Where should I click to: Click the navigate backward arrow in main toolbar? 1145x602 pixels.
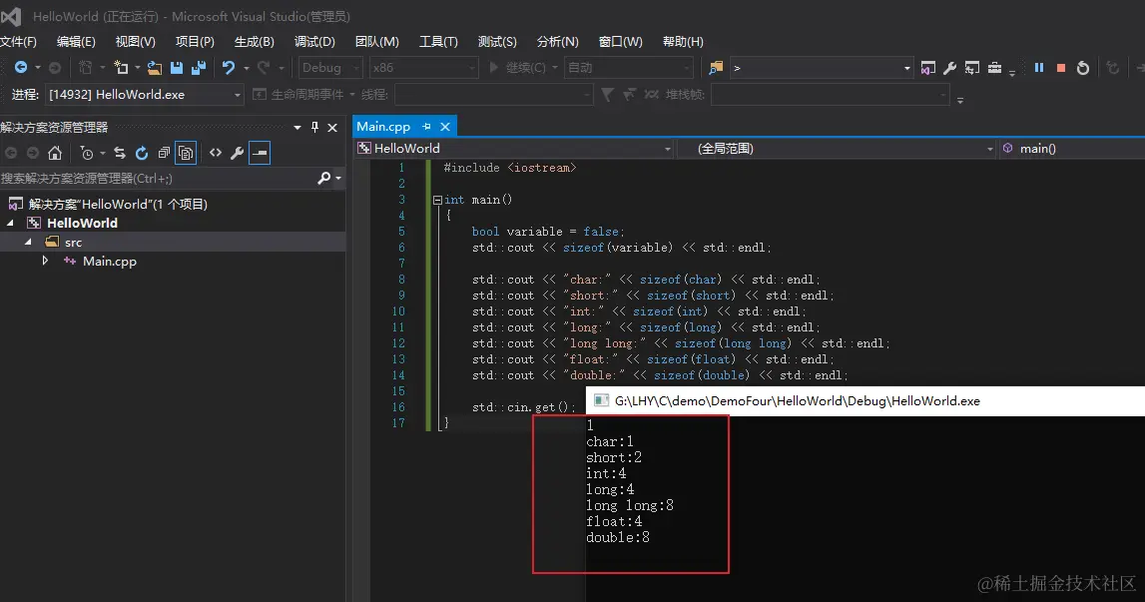pos(20,67)
